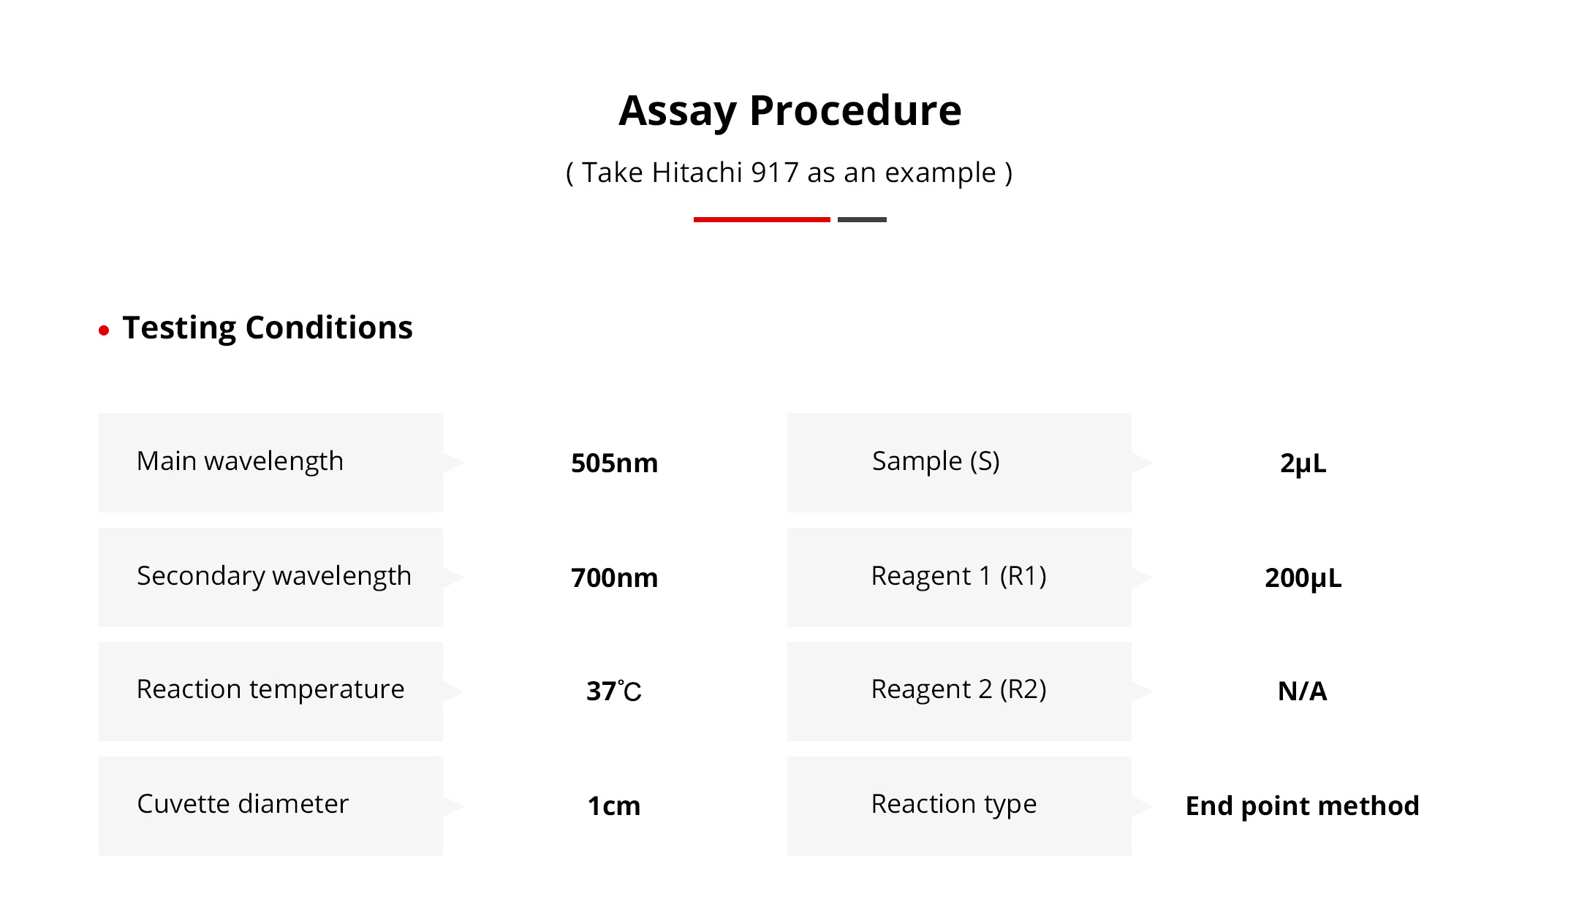Select the 700nm value
Image resolution: width=1579 pixels, height=921 pixels.
point(614,578)
